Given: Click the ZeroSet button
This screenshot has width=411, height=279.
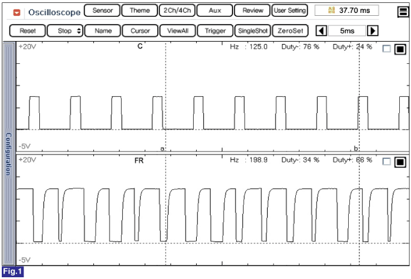Looking at the screenshot, I should tap(290, 31).
